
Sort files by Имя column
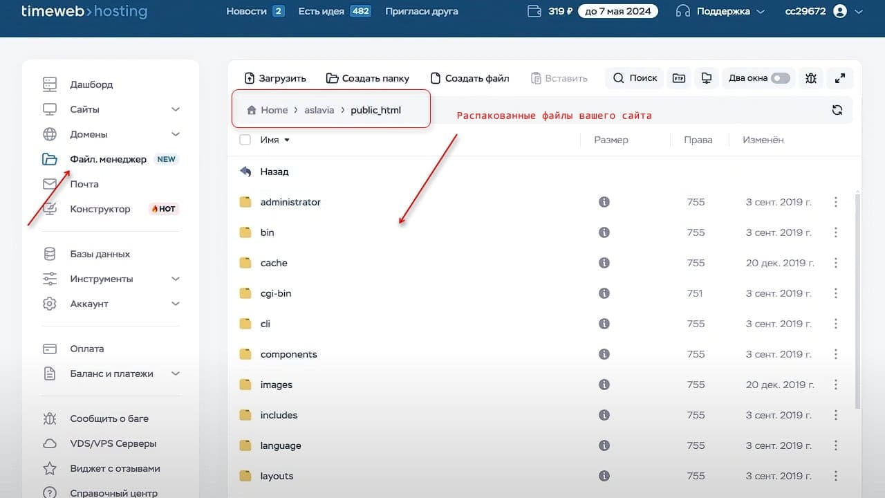[x=275, y=140]
